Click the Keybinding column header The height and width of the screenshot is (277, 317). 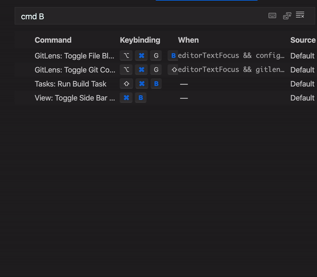(140, 40)
